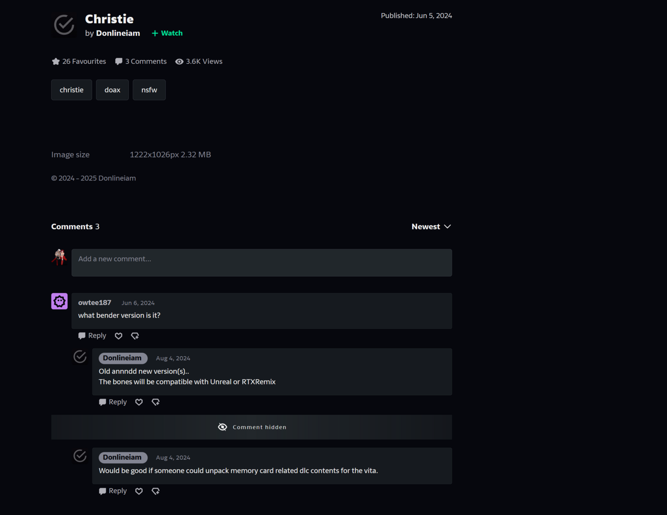Click the 3 Comments speech bubble icon
The height and width of the screenshot is (515, 667).
119,62
